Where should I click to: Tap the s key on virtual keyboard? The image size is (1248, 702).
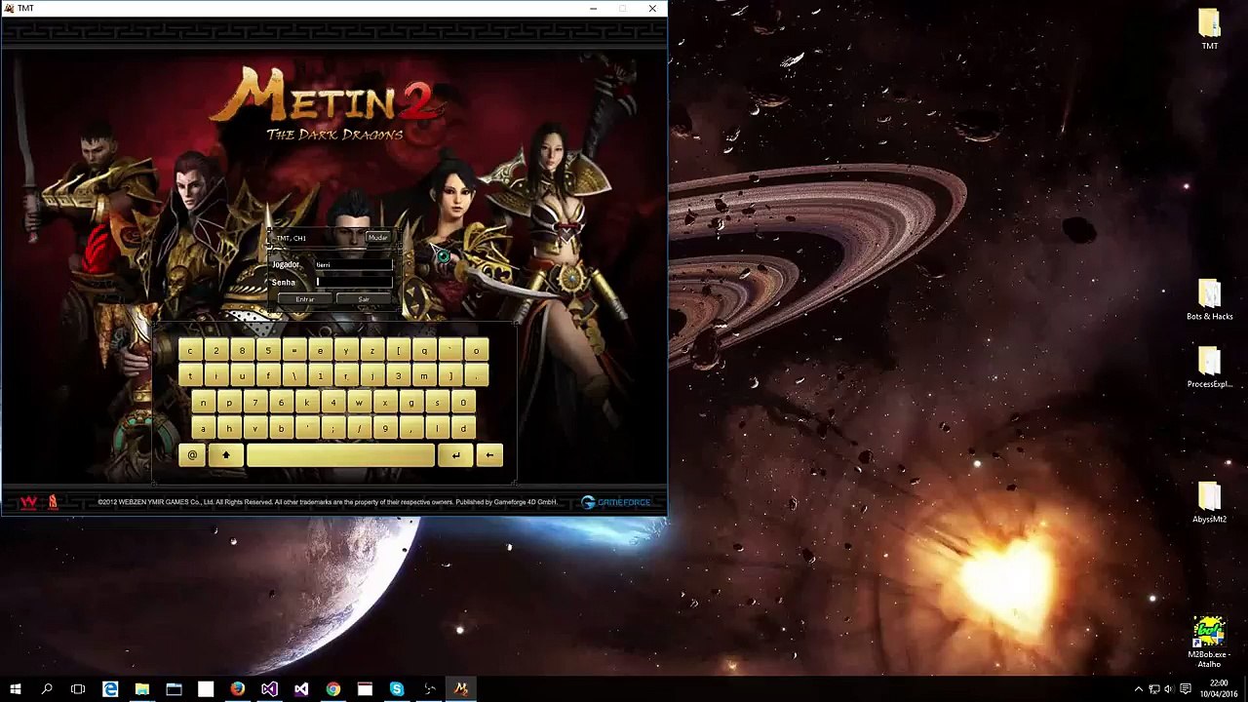pyautogui.click(x=437, y=403)
